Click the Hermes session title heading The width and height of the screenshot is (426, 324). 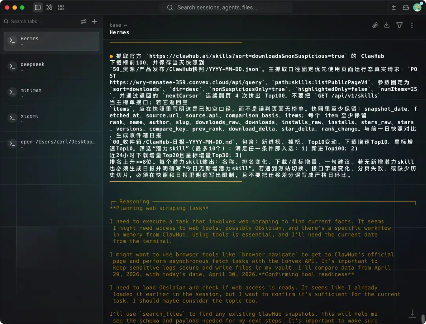tap(119, 32)
